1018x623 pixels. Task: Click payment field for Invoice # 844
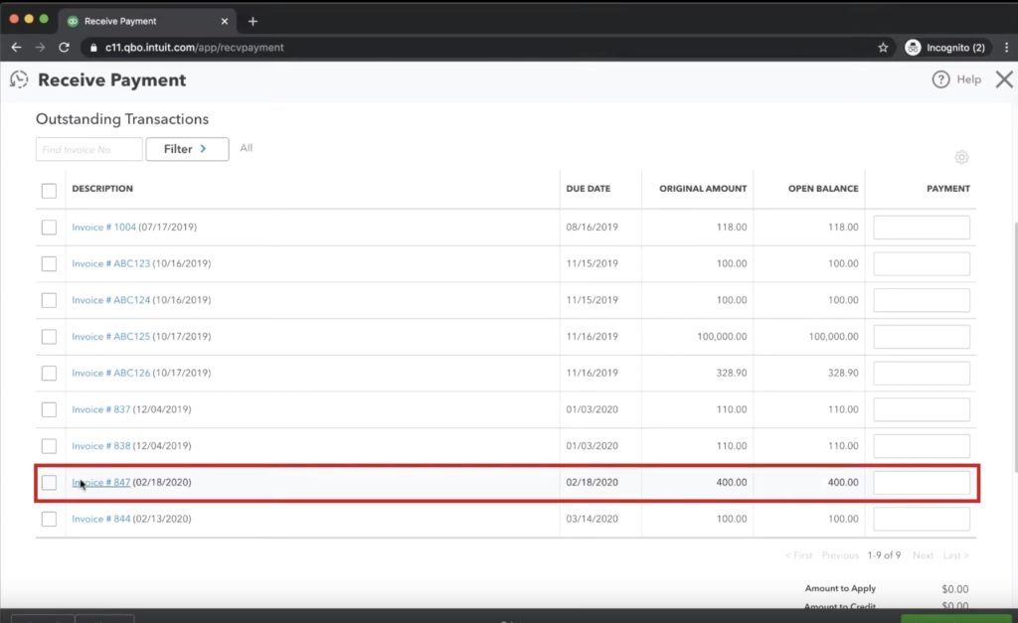coord(922,519)
